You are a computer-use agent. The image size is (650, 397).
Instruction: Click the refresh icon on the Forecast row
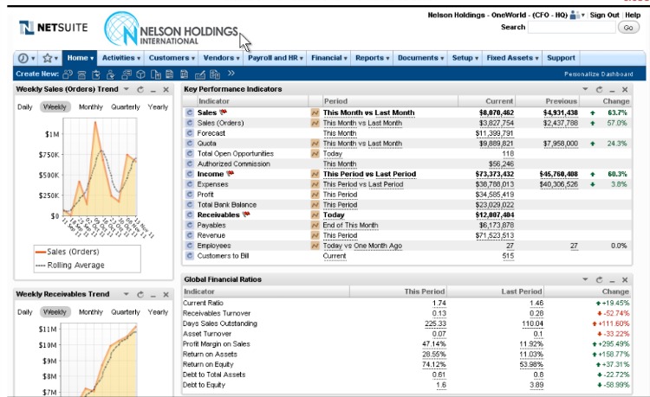(190, 133)
